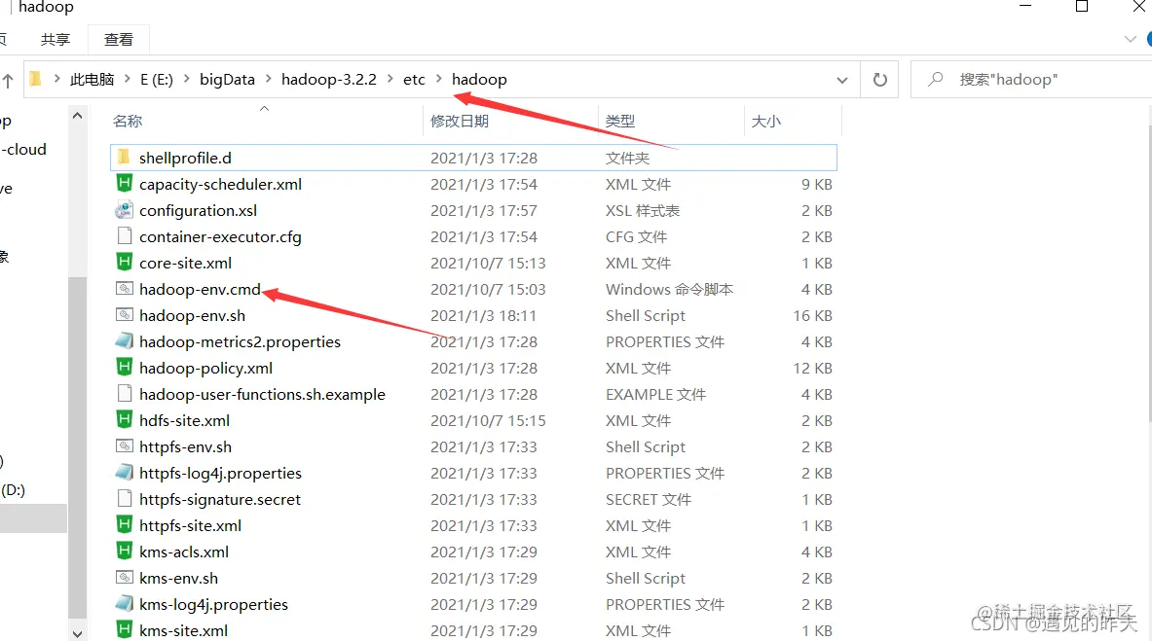Click the kms-env.sh script icon
The height and width of the screenshot is (641, 1152).
pyautogui.click(x=125, y=578)
